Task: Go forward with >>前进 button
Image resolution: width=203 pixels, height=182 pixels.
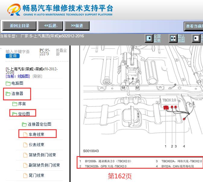Action: (77, 26)
